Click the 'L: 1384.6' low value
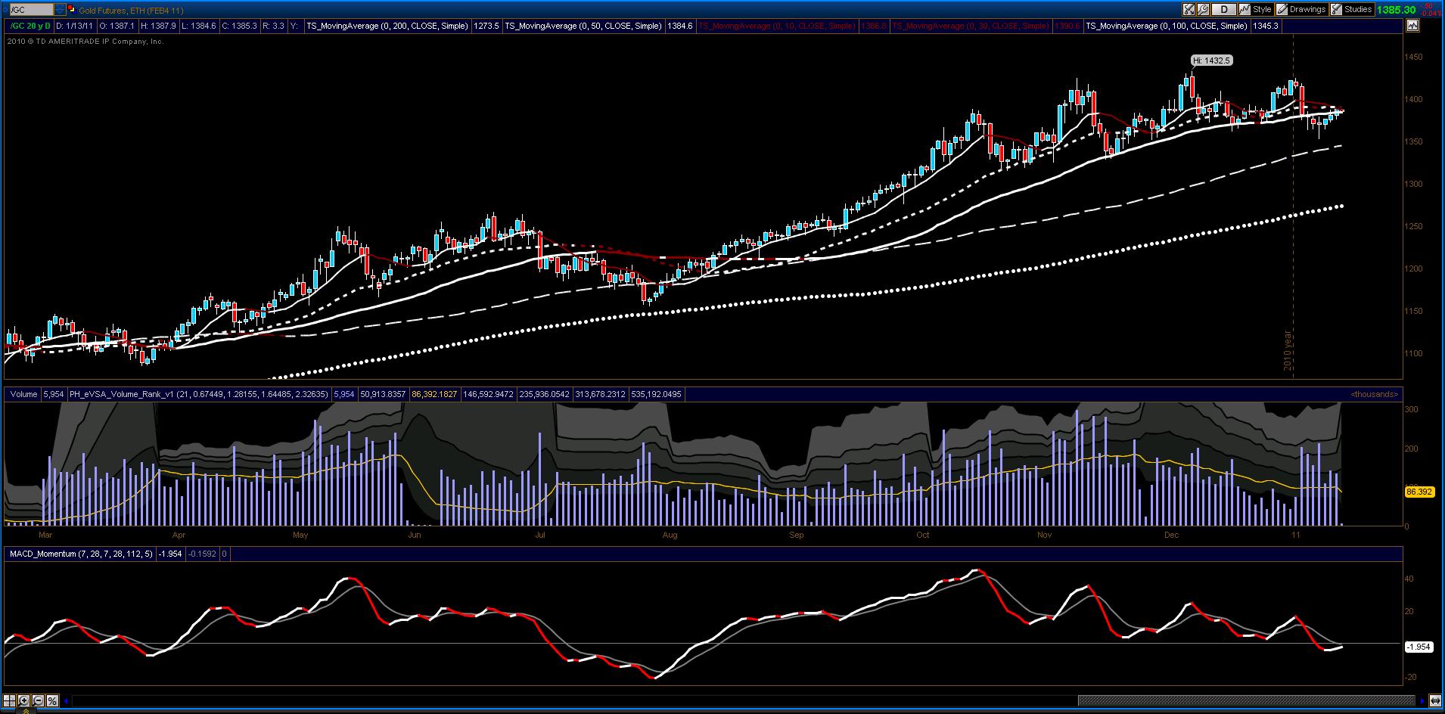The image size is (1445, 714). point(200,26)
